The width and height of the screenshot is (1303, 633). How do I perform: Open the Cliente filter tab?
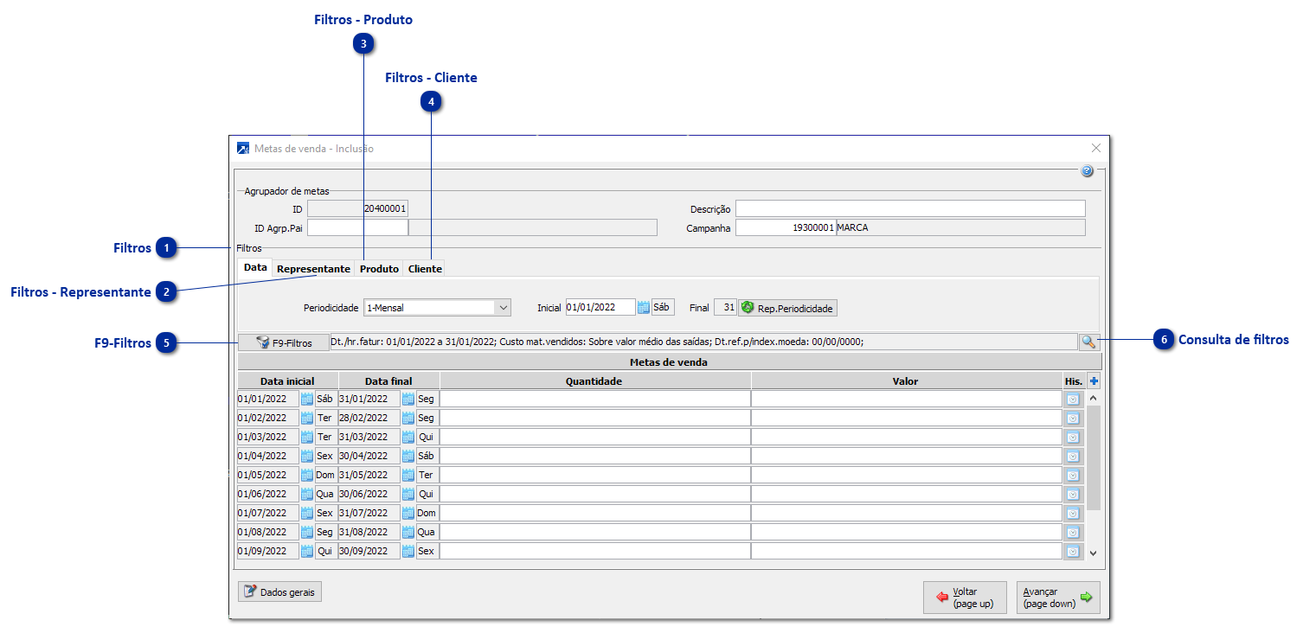click(x=425, y=269)
